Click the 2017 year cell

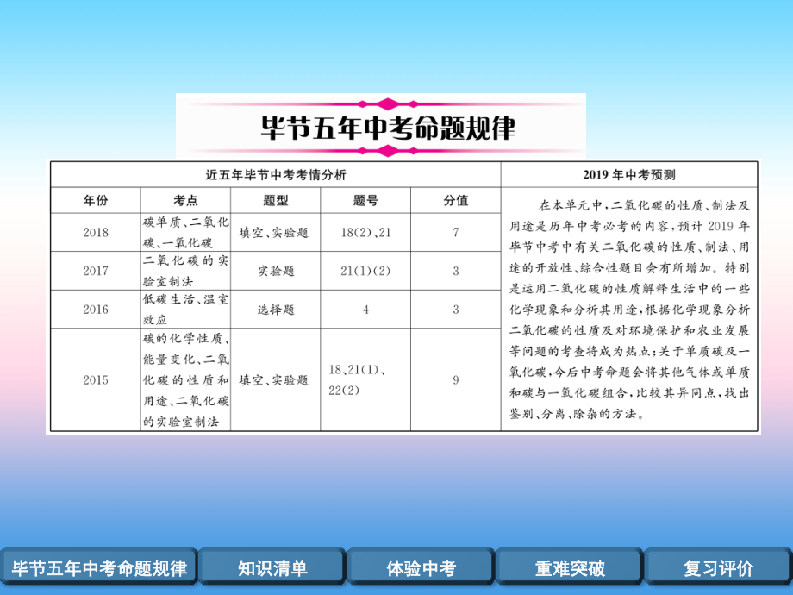point(96,271)
